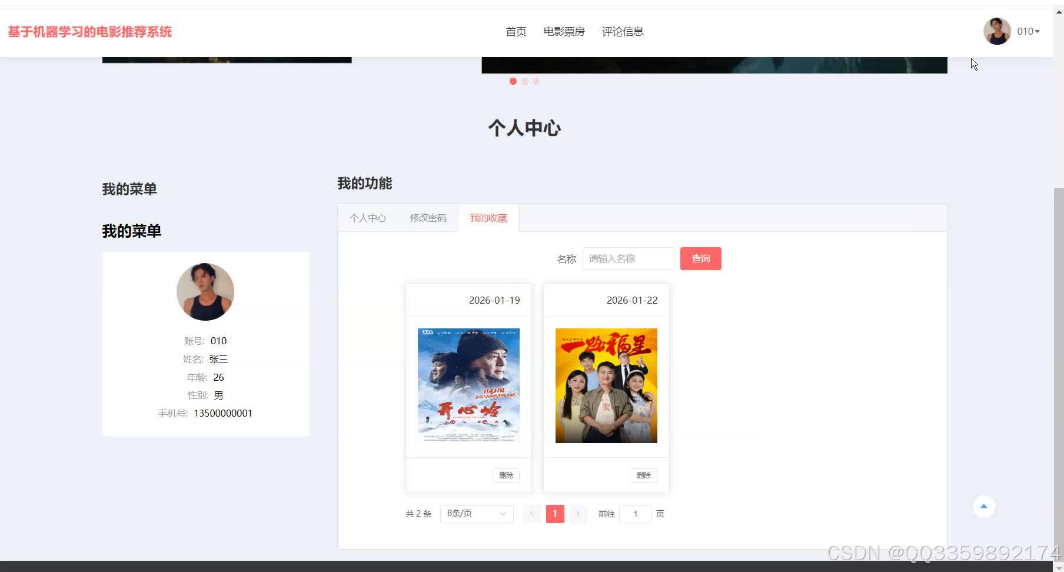This screenshot has height=572, width=1064.
Task: Switch to the 个人中心 tab
Action: click(x=368, y=218)
